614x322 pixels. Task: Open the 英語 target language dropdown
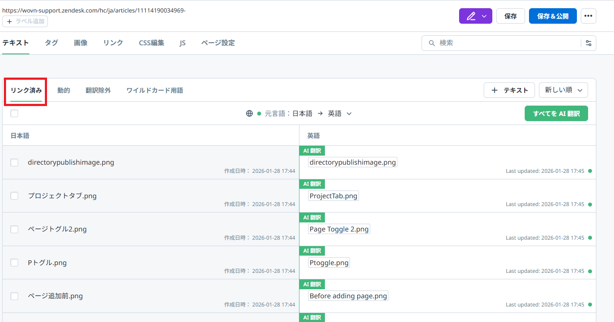[x=340, y=113]
